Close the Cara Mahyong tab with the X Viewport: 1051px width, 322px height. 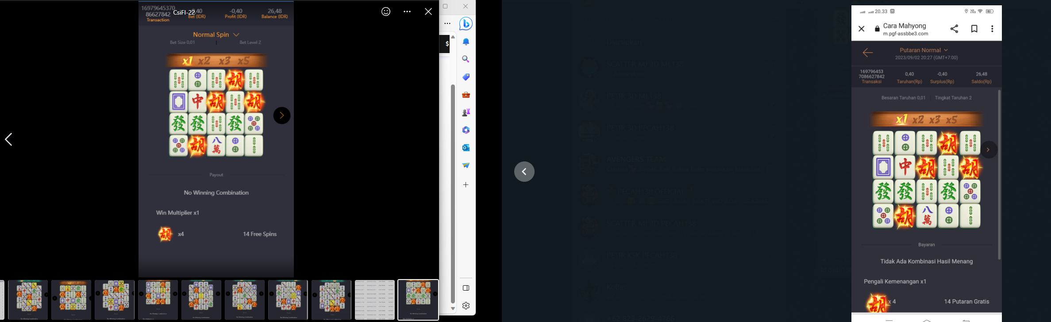[861, 29]
